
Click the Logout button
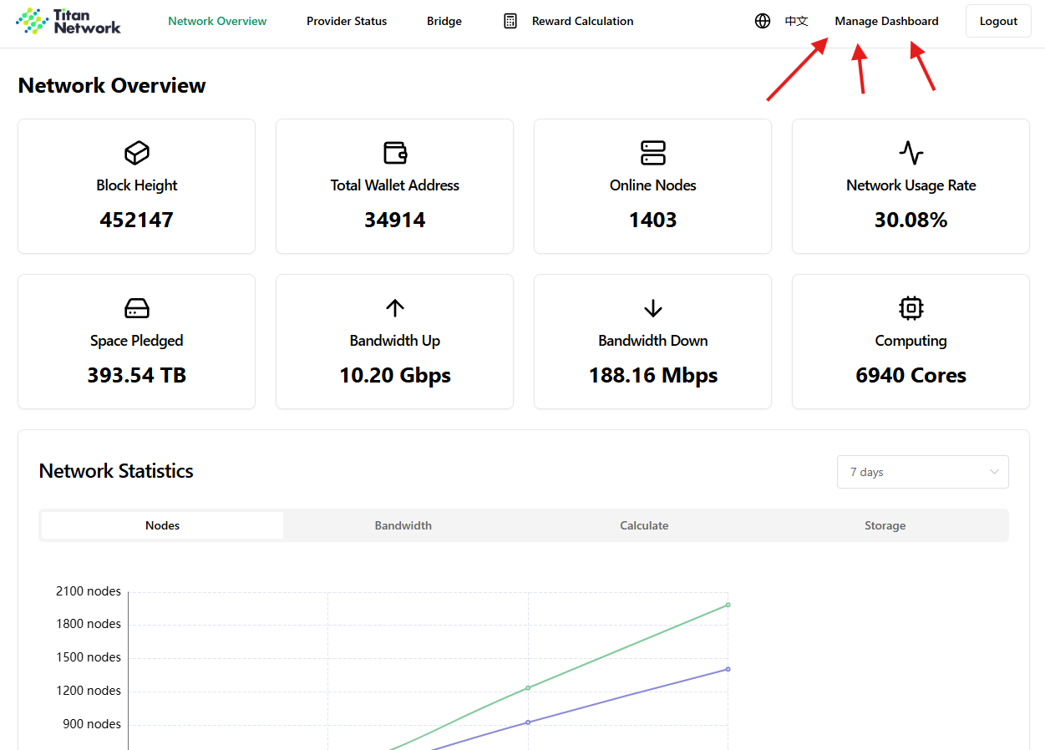[x=998, y=21]
